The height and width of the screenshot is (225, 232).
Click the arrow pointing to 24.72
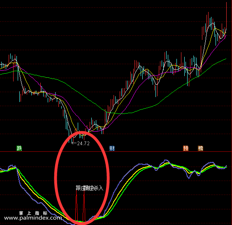coord(74,143)
